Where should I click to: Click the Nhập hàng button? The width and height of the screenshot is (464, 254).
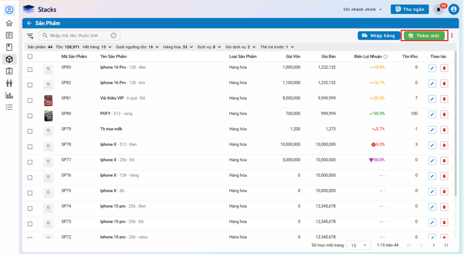click(x=378, y=36)
